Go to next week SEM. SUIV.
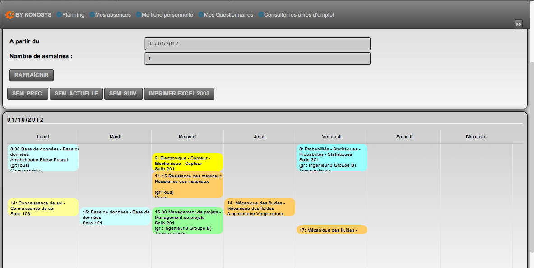534x268 pixels. 123,93
